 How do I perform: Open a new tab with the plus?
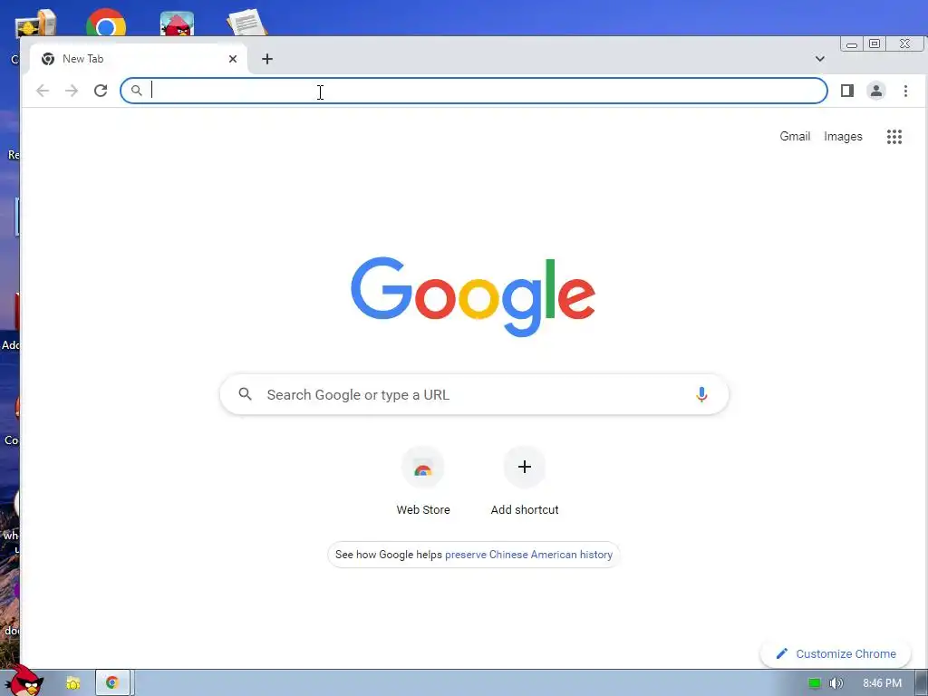click(x=267, y=59)
